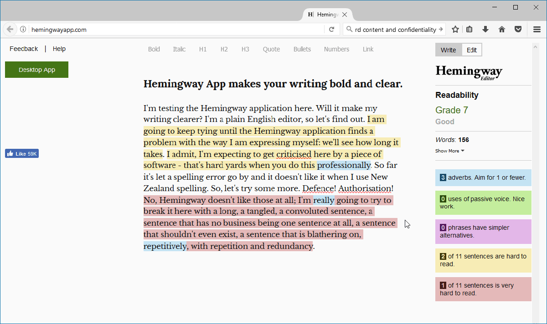Click the highlighted adverb 'repetitively'
Image resolution: width=547 pixels, height=324 pixels.
coord(165,246)
